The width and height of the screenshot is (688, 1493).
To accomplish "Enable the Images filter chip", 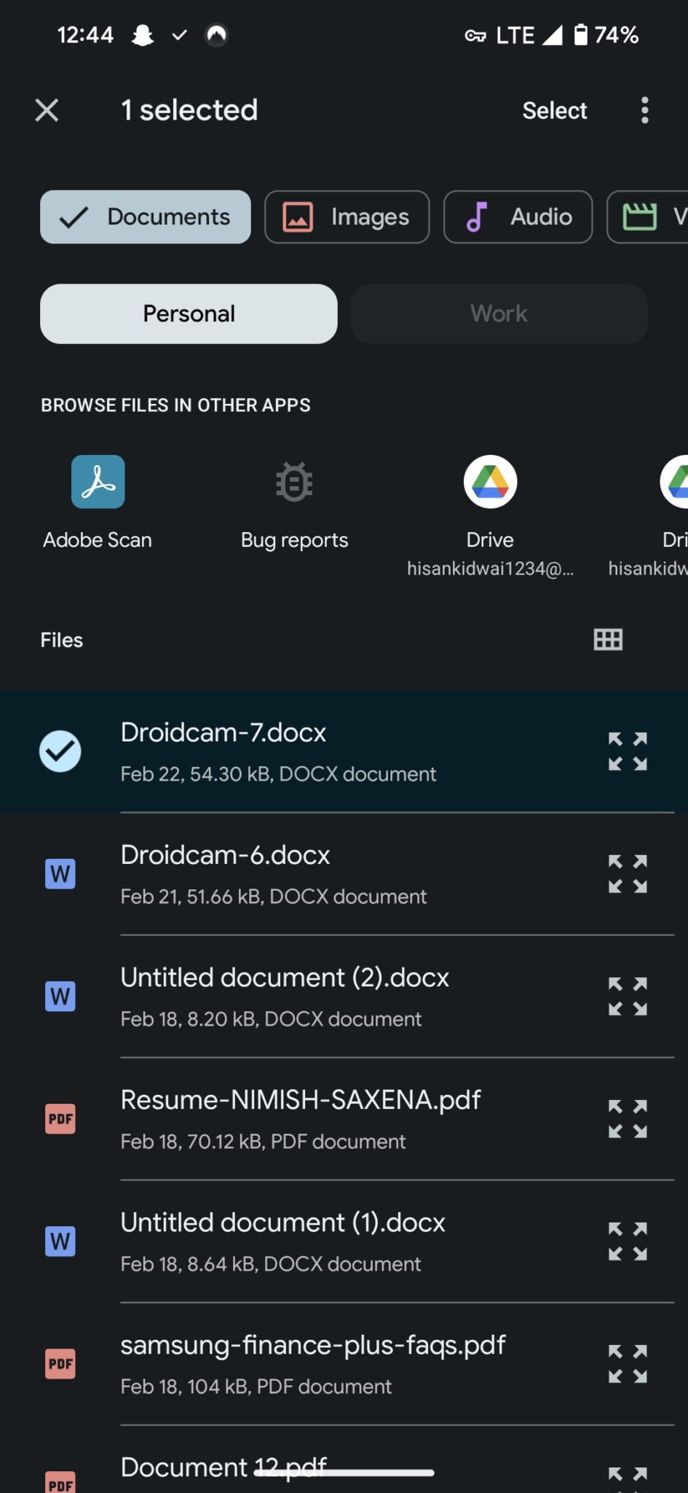I will [x=347, y=217].
